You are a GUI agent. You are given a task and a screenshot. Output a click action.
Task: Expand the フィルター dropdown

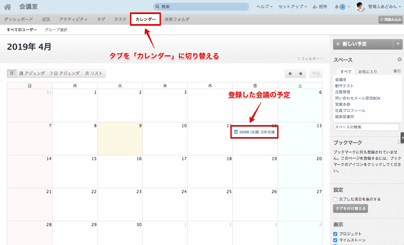pyautogui.click(x=310, y=59)
